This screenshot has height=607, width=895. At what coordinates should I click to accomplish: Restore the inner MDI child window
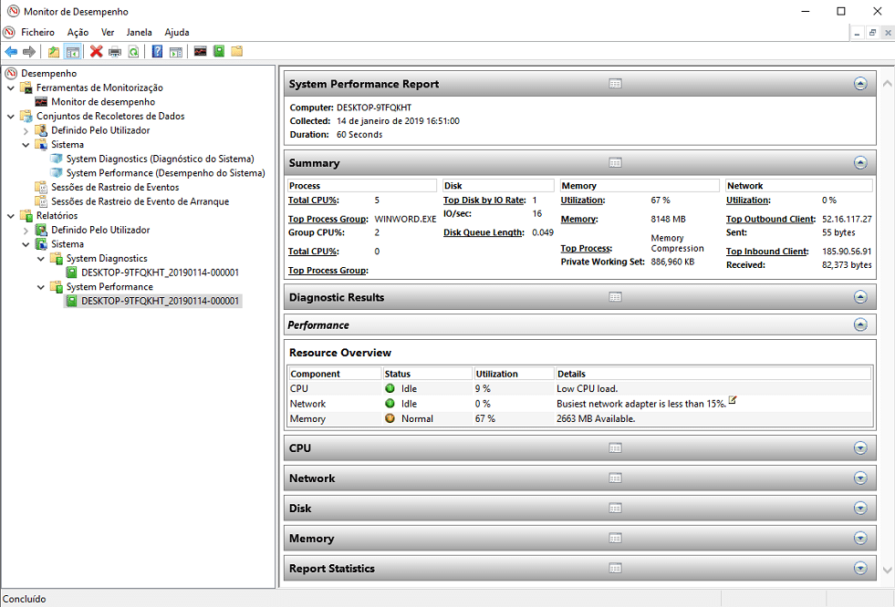point(872,33)
